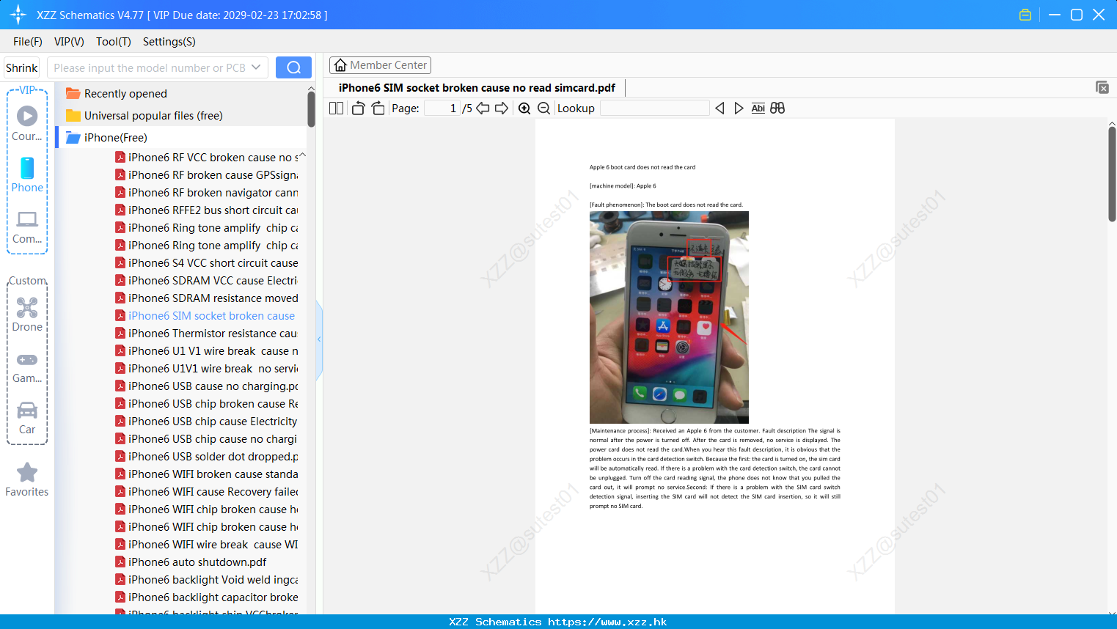Viewport: 1117px width, 629px height.
Task: Rotate page clockwise
Action: (378, 108)
